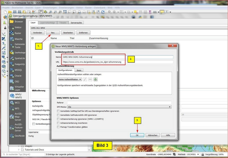Click the new project icon in QGIS toolbar
228x158 pixels.
coord(5,12)
